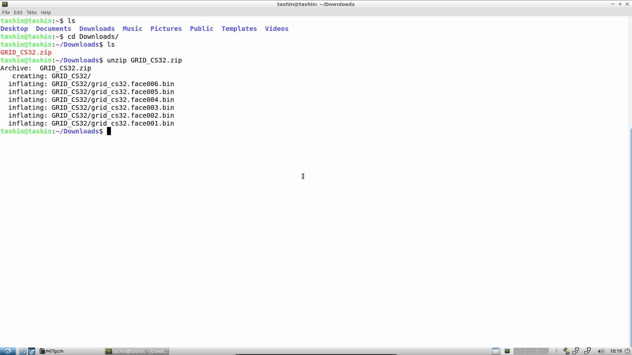
Task: Click the Public directory name
Action: click(x=202, y=29)
